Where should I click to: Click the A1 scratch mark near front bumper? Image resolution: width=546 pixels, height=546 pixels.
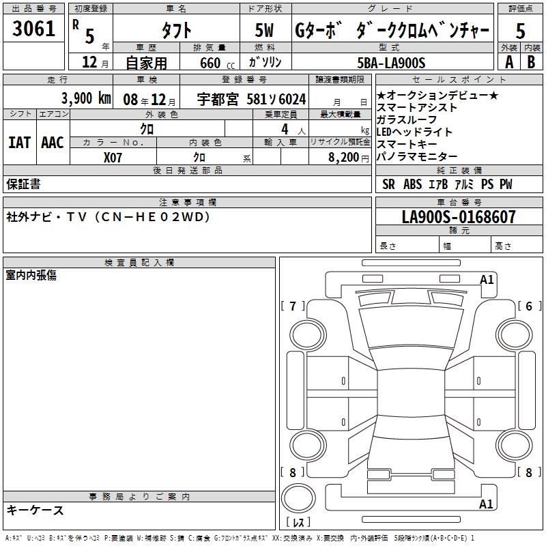487,280
